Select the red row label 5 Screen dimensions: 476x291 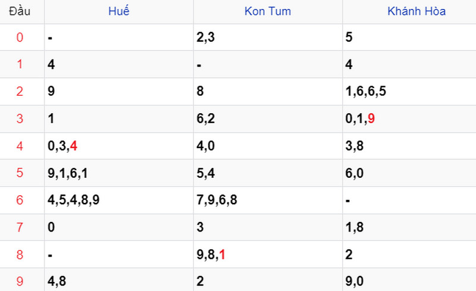tap(20, 173)
